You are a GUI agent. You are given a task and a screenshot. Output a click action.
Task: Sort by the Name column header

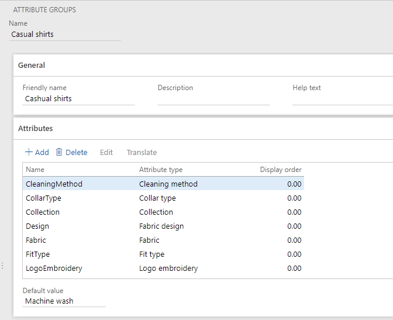pyautogui.click(x=35, y=170)
